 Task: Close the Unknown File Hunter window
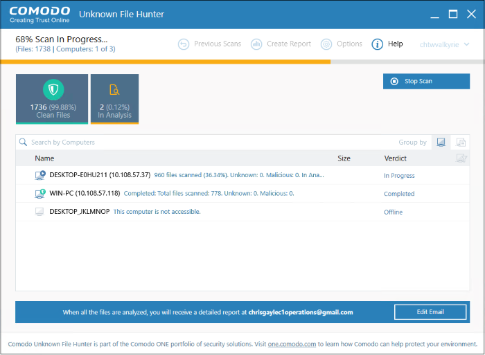(x=471, y=14)
